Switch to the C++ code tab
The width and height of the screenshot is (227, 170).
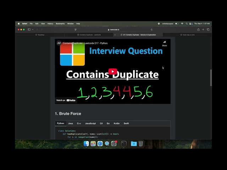tap(79, 124)
